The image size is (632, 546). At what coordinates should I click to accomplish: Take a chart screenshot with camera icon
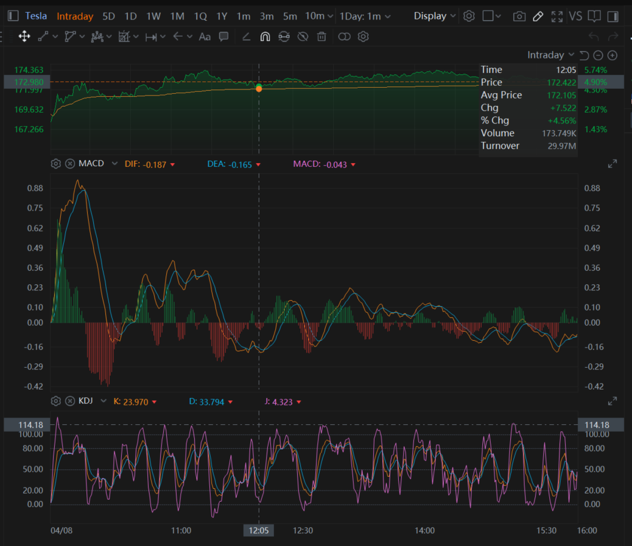519,16
